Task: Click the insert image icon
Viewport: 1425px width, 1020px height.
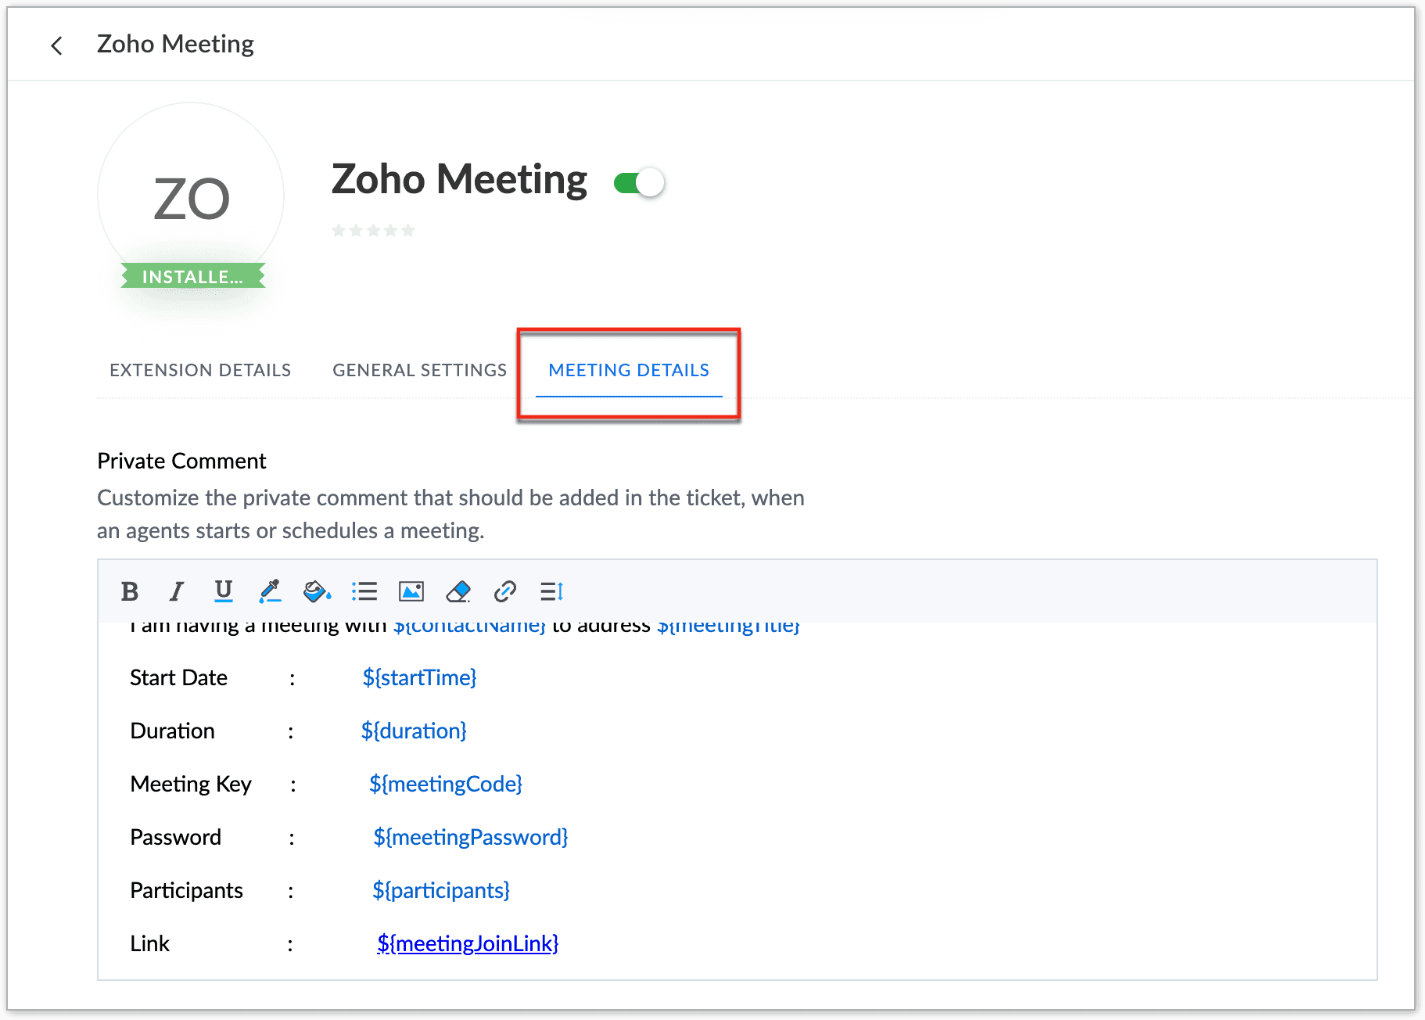Action: point(411,591)
